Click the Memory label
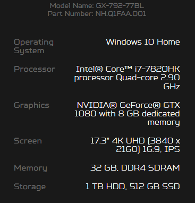This screenshot has height=203, width=195. coord(30,168)
